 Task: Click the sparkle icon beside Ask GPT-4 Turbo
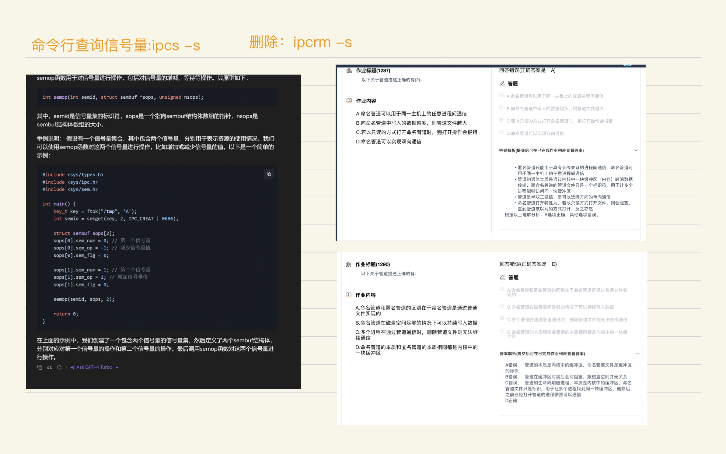72,367
